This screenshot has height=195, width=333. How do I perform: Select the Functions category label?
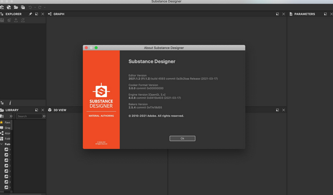pyautogui.click(x=7, y=144)
